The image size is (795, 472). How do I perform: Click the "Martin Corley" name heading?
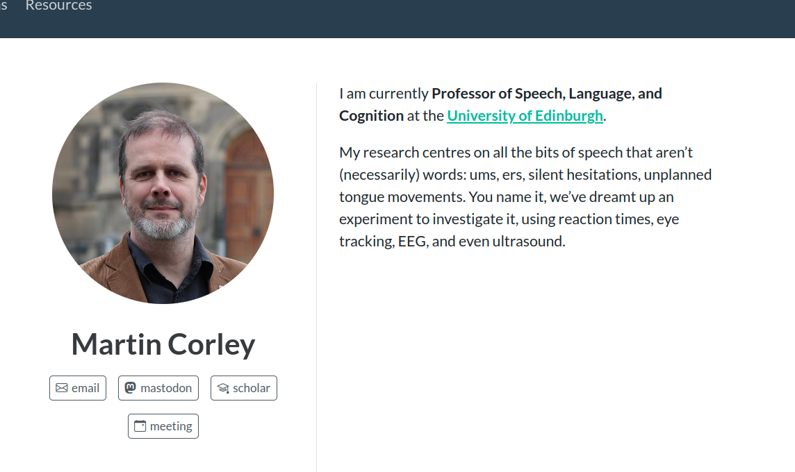(163, 344)
